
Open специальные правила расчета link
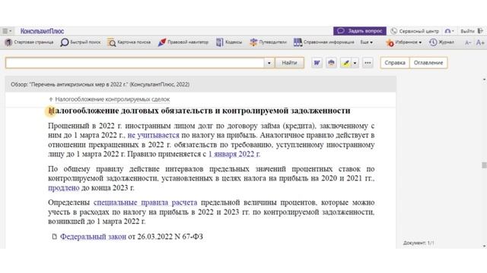pos(145,202)
